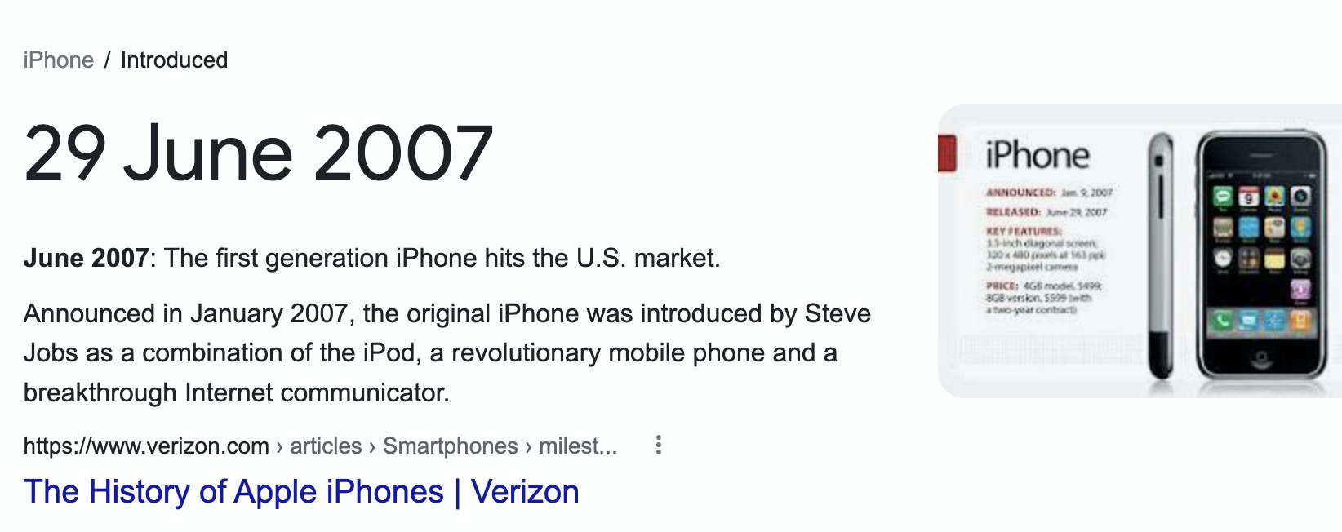1342x532 pixels.
Task: Click the KEY FEATURES label in thumbnail
Action: pyautogui.click(x=1024, y=232)
